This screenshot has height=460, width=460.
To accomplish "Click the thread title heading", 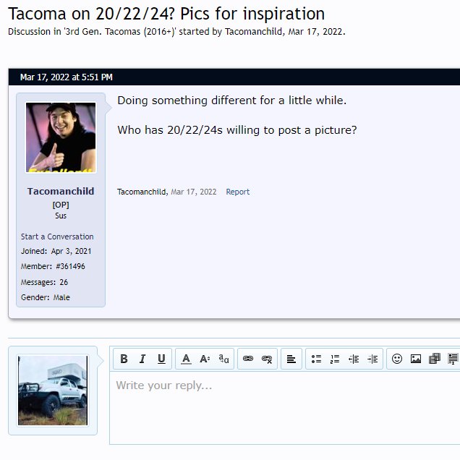I will [x=166, y=14].
